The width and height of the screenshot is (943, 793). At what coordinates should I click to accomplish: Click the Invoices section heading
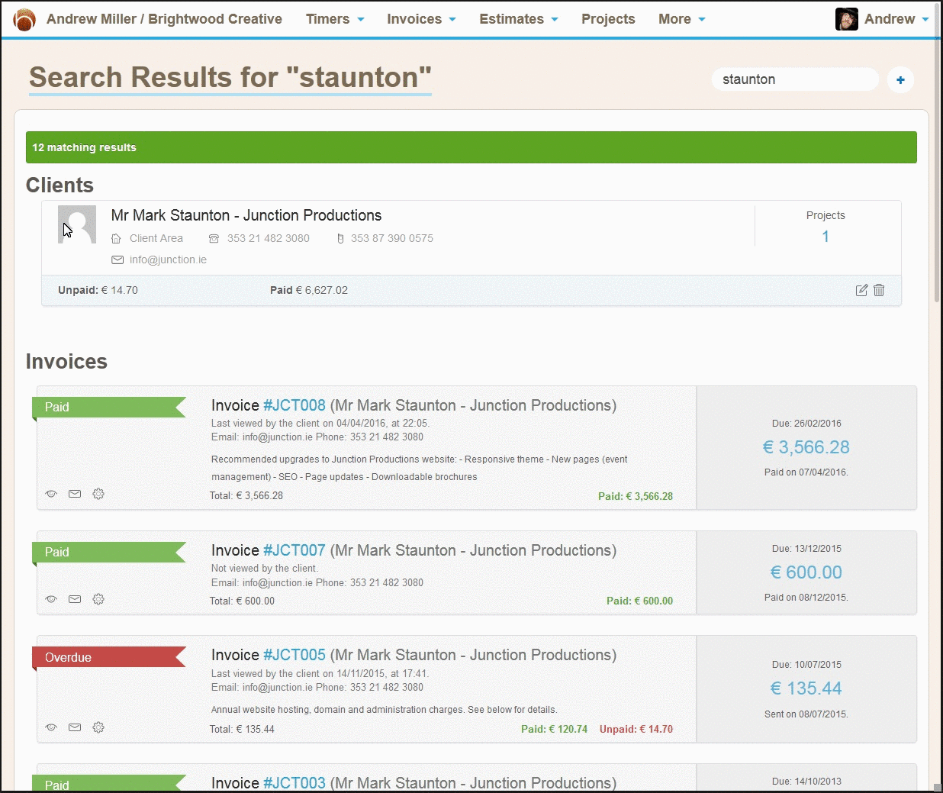click(x=66, y=362)
